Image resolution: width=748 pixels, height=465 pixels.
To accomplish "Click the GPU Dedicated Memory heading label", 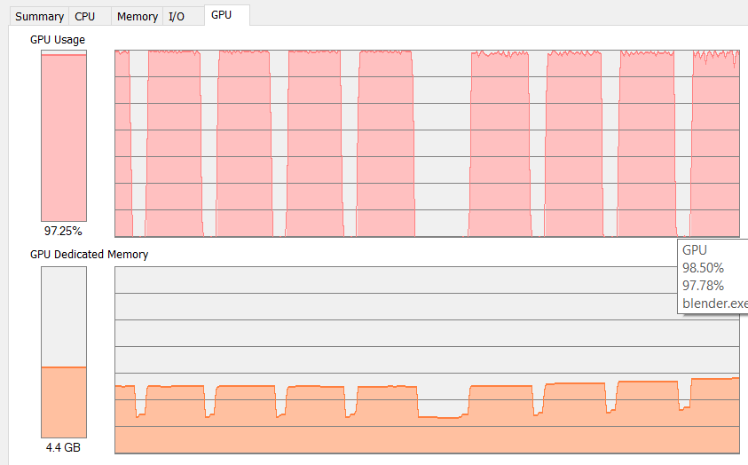I will tap(89, 255).
